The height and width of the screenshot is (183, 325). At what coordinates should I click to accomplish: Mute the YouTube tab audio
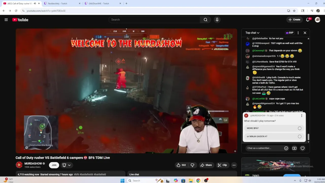pyautogui.click(x=35, y=4)
